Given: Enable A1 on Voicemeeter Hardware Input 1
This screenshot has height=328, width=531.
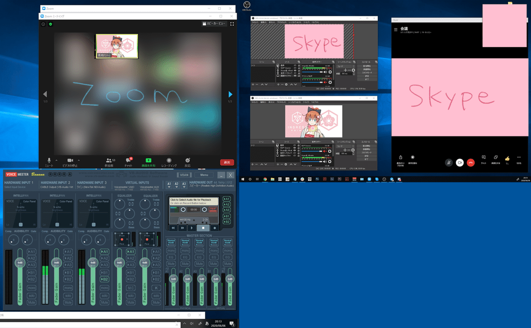Looking at the screenshot, I should (31, 252).
